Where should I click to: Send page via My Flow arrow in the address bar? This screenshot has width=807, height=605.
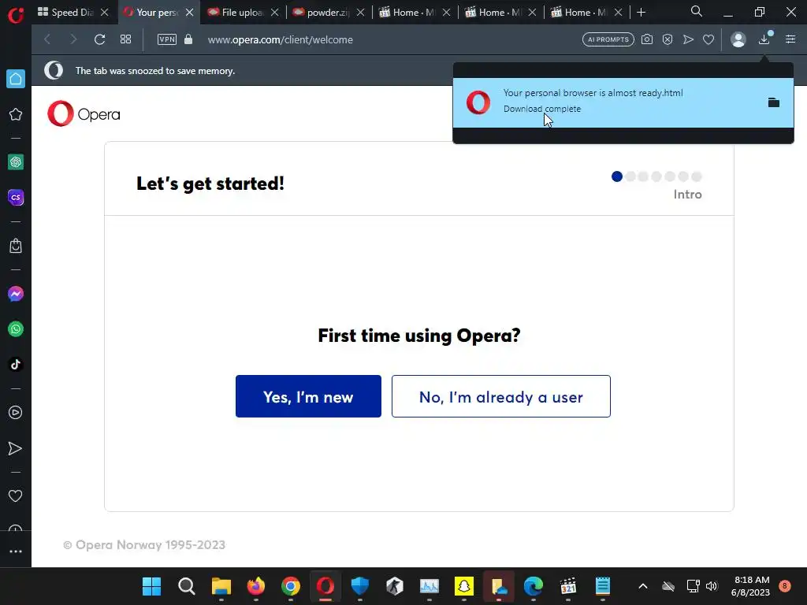pos(688,39)
